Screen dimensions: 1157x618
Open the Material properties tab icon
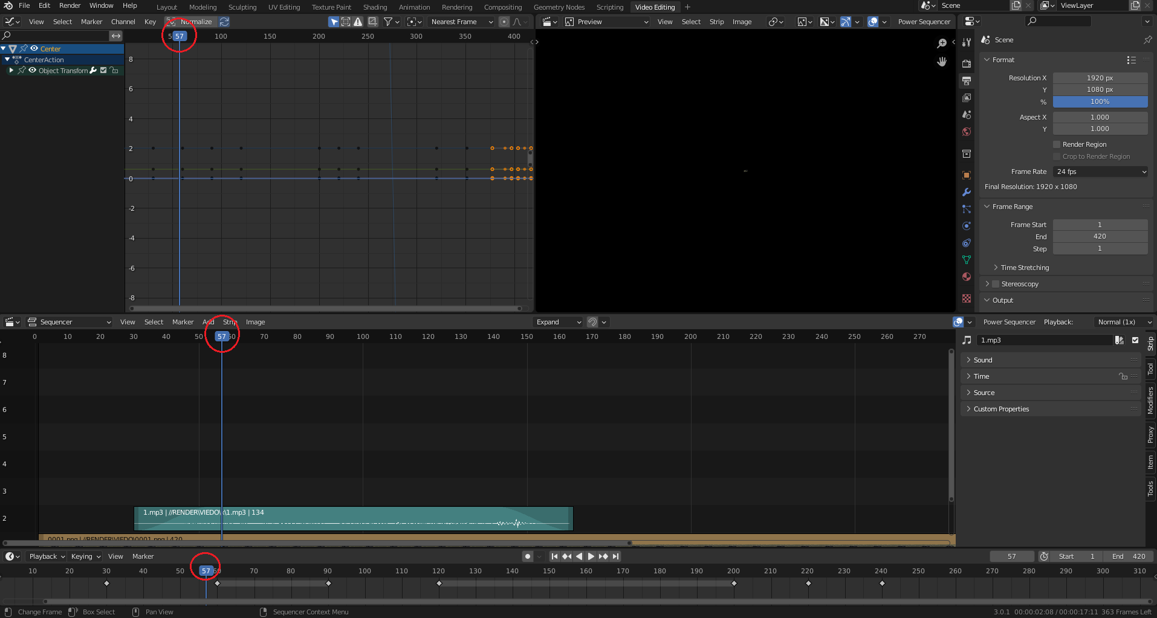click(x=967, y=277)
